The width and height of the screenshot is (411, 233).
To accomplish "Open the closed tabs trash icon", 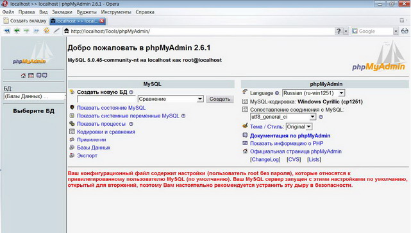I will point(402,21).
